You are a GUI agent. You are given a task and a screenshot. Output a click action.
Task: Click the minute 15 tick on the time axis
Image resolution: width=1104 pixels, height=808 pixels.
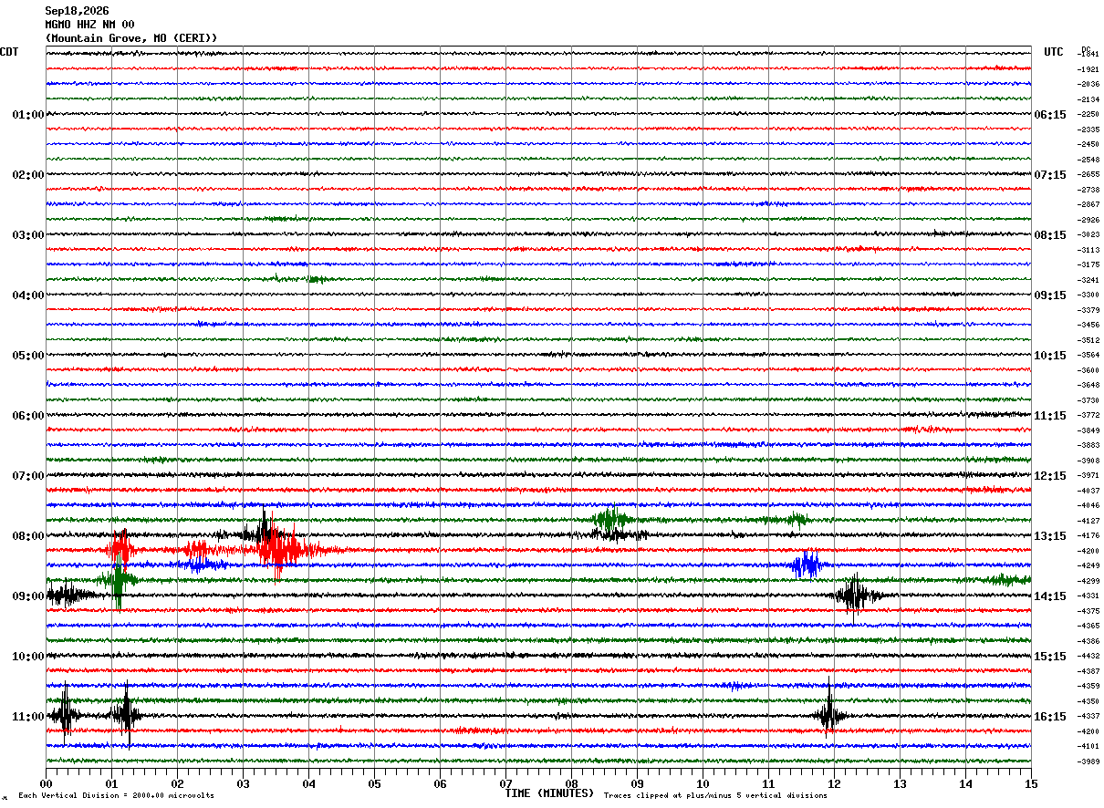tap(1031, 783)
